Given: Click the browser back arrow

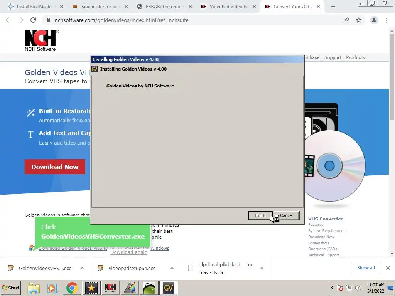Looking at the screenshot, I should coord(8,20).
